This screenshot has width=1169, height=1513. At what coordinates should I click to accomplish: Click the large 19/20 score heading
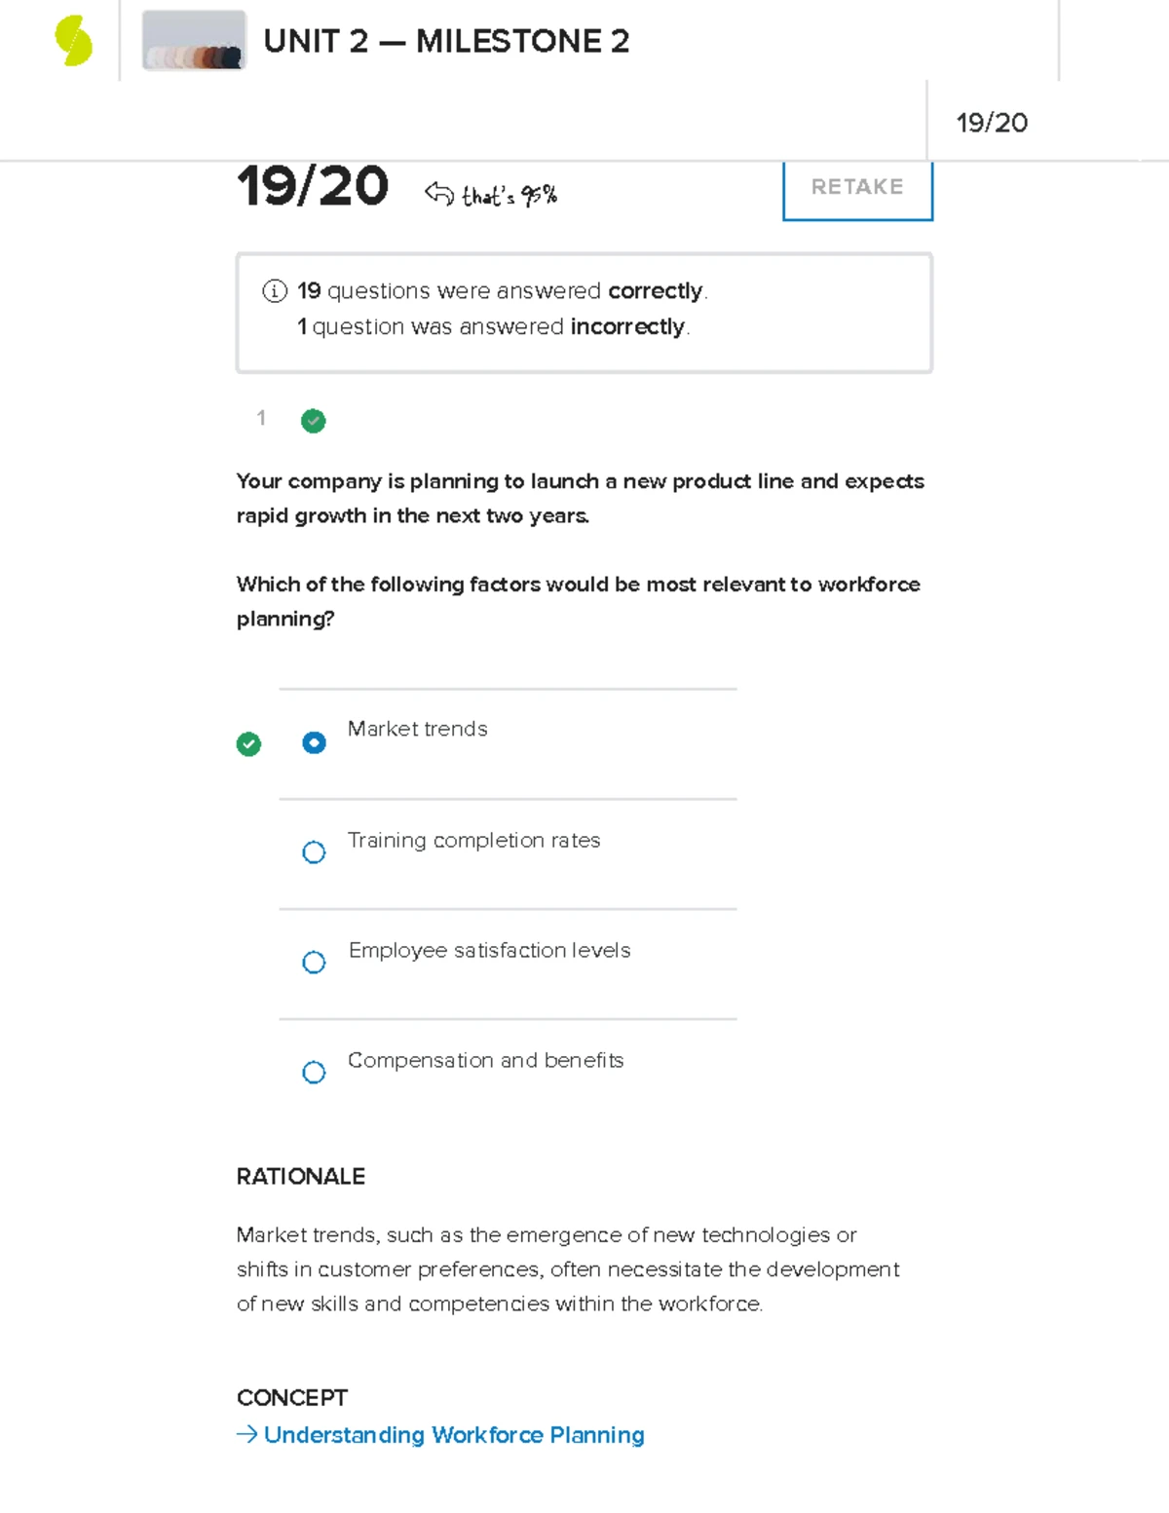[x=313, y=186]
